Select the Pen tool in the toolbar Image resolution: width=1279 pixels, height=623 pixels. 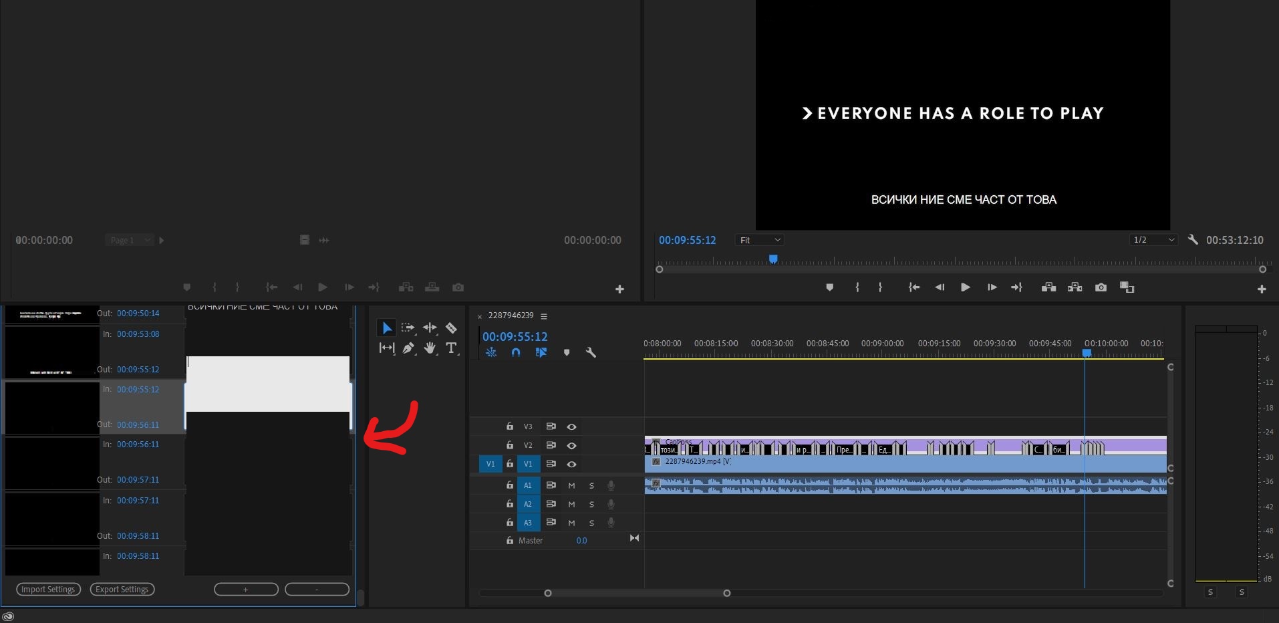pos(409,348)
